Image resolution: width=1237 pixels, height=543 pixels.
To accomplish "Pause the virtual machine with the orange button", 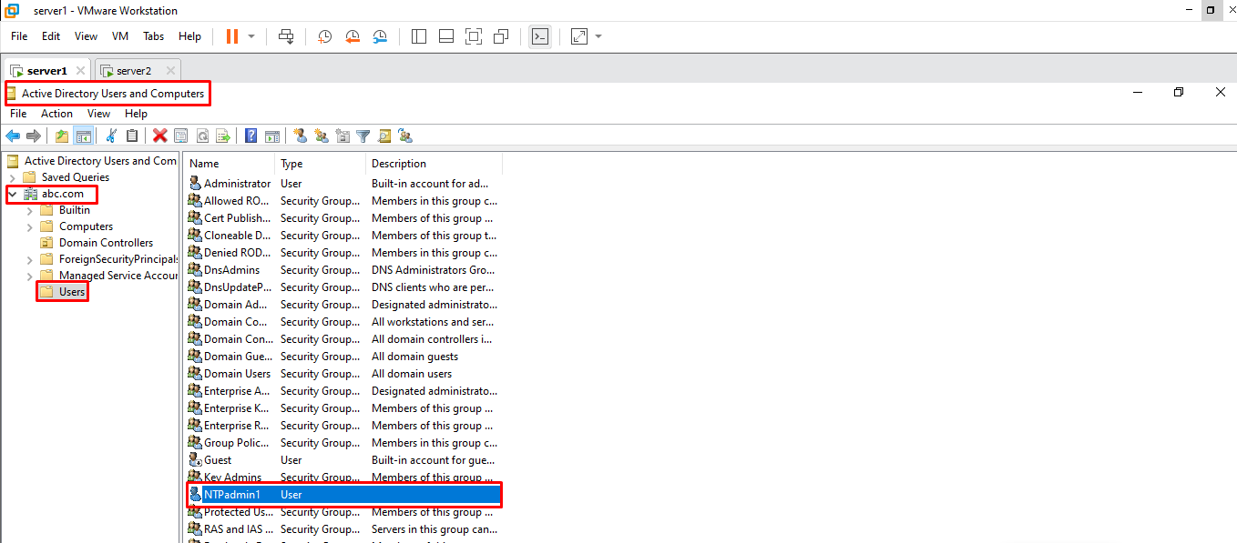I will (x=231, y=36).
